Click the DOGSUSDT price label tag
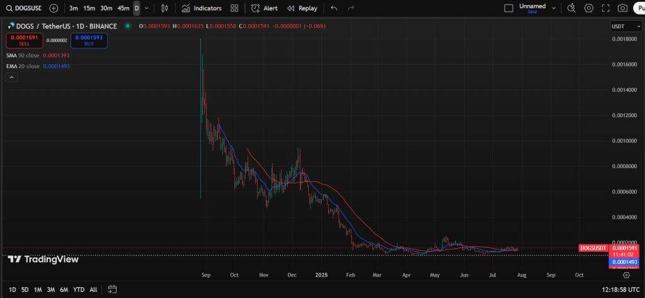Viewport: 645px width, 298px height. click(x=593, y=248)
